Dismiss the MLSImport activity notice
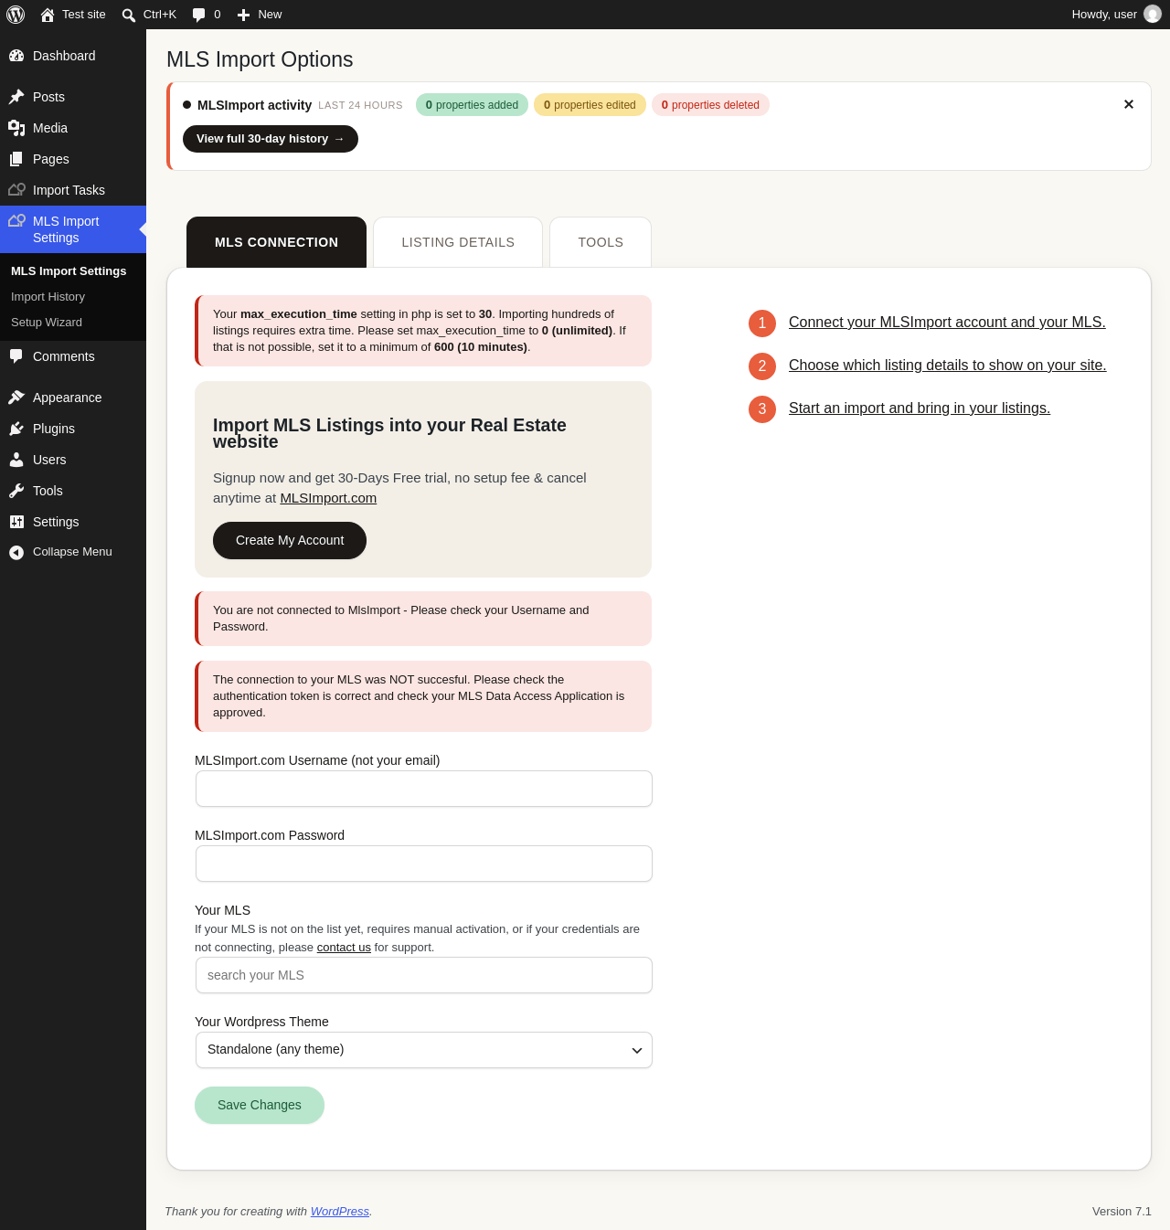Image resolution: width=1170 pixels, height=1230 pixels. [x=1129, y=104]
